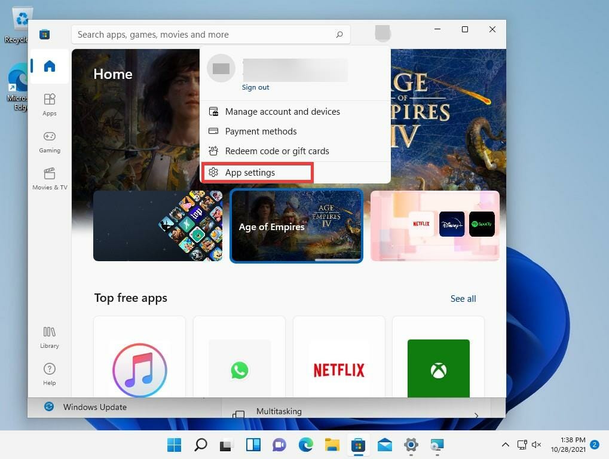Open Settings gear on taskbar
Image resolution: width=609 pixels, height=459 pixels.
click(411, 445)
